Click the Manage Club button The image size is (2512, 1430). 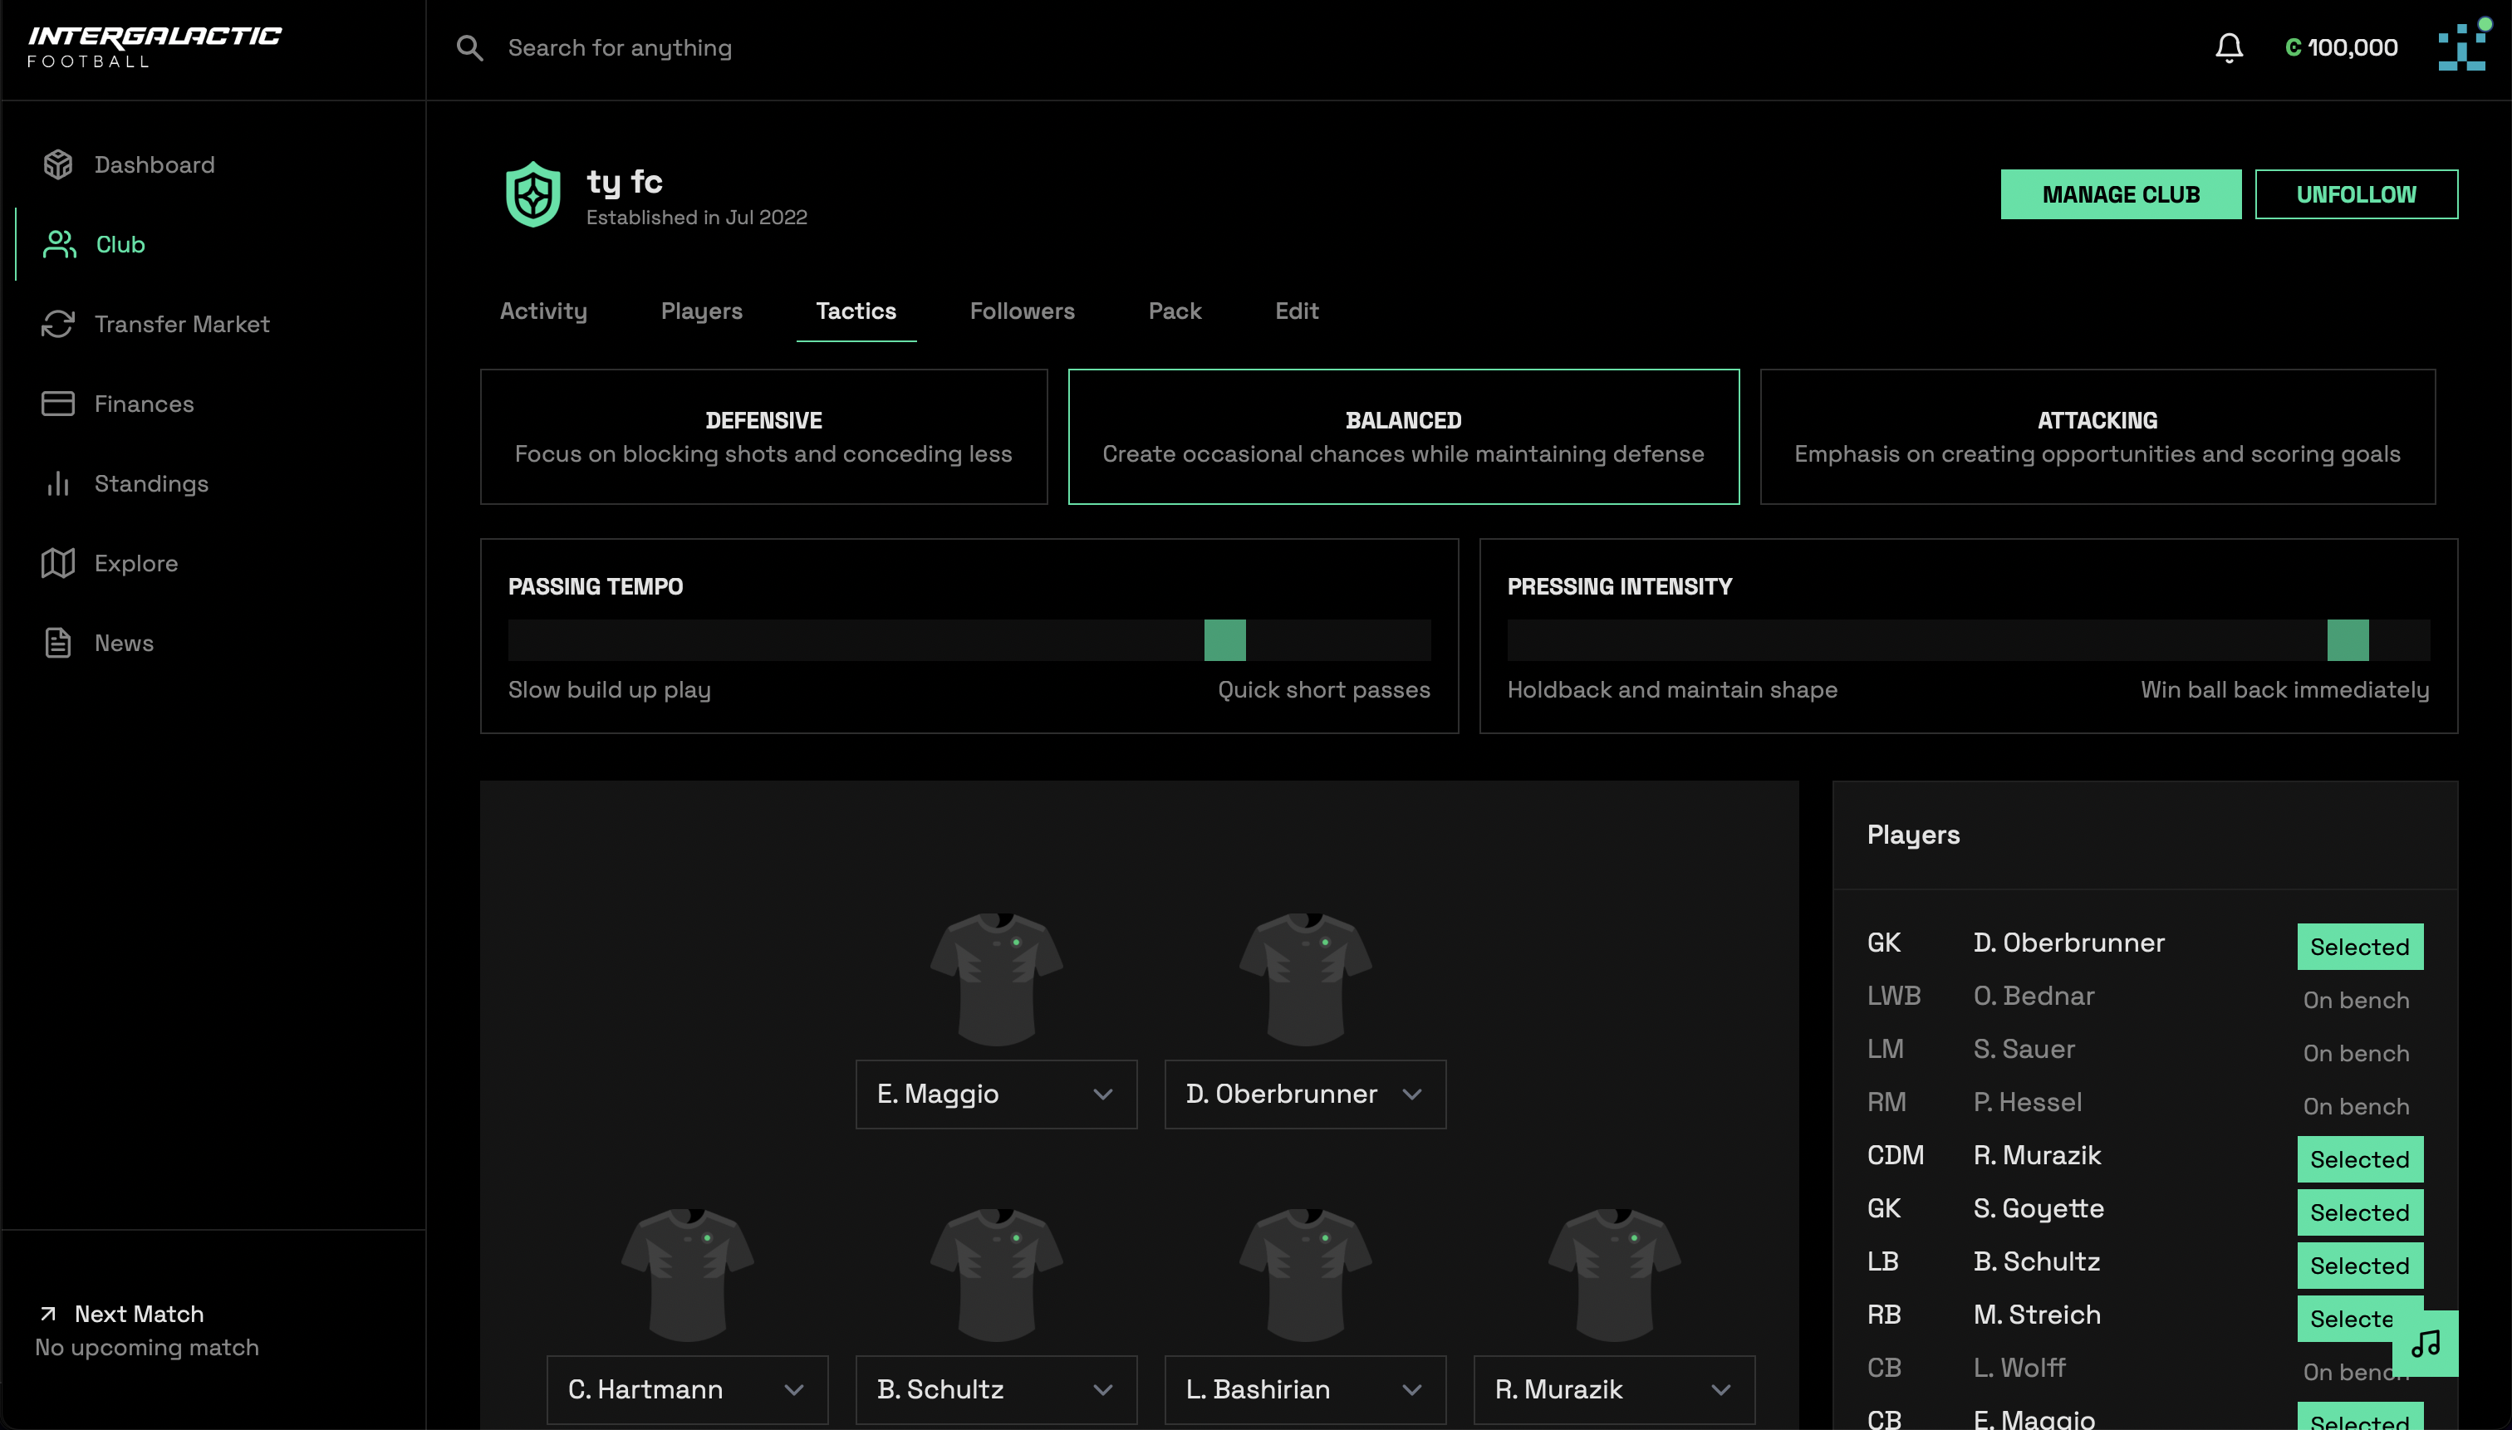2120,194
